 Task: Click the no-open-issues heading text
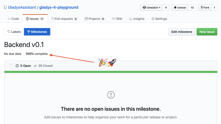click(111, 109)
